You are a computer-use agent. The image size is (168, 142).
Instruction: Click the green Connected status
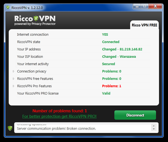(111, 42)
